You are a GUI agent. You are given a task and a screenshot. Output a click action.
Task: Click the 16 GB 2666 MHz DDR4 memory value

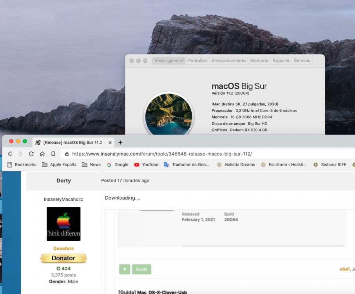[251, 117]
